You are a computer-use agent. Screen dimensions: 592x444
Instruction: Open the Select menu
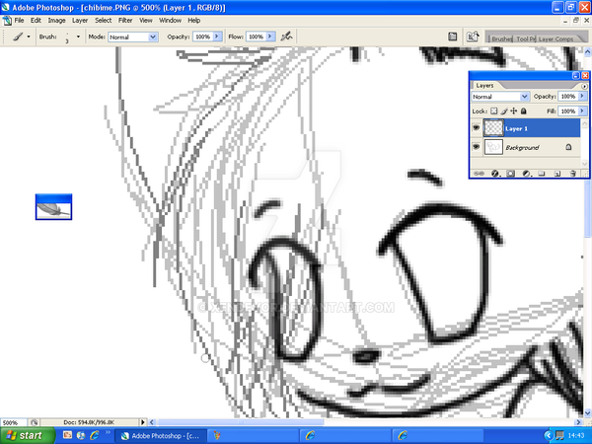pyautogui.click(x=103, y=21)
